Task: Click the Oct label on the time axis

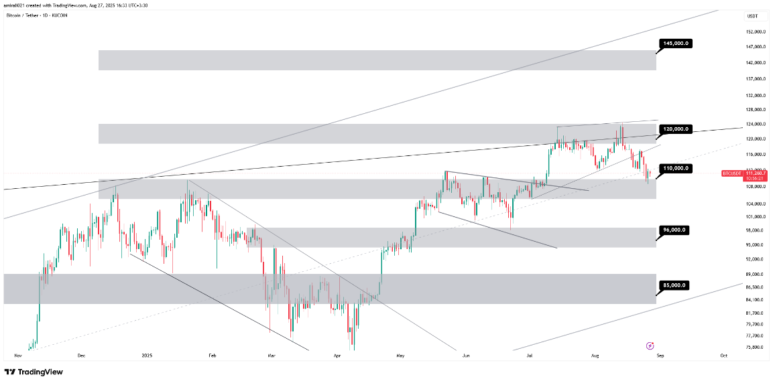Action: pyautogui.click(x=723, y=355)
